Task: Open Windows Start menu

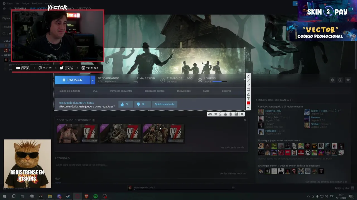Action: point(4,196)
